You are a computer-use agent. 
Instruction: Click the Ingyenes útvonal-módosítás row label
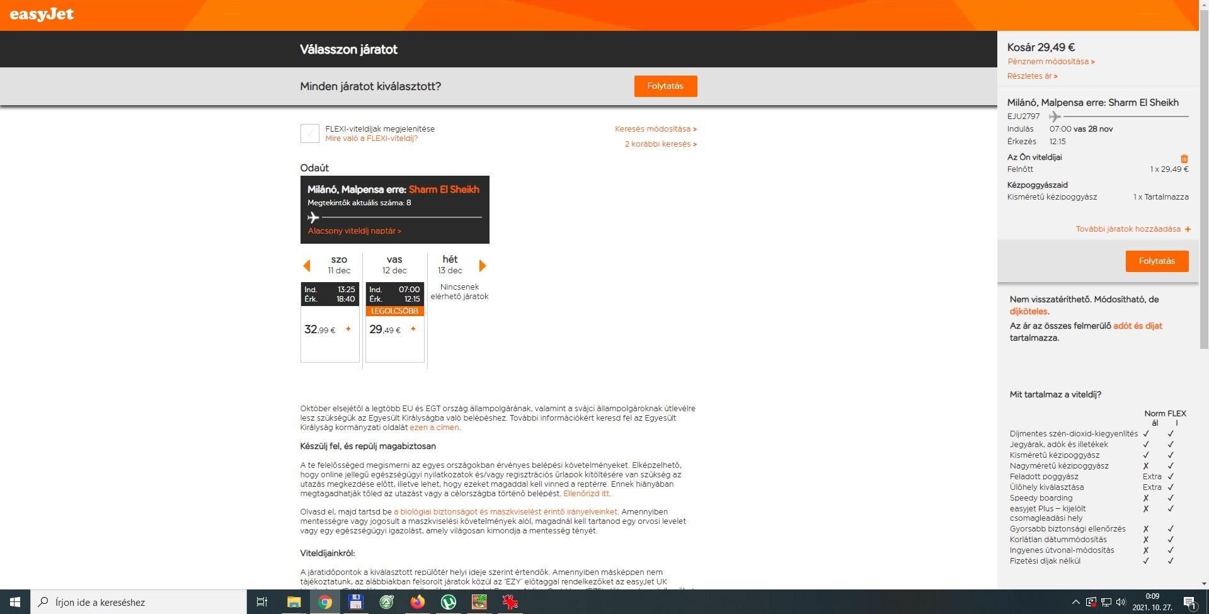pyautogui.click(x=1062, y=550)
